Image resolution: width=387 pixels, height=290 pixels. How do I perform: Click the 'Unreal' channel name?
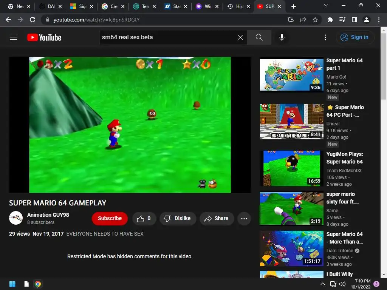click(x=333, y=124)
